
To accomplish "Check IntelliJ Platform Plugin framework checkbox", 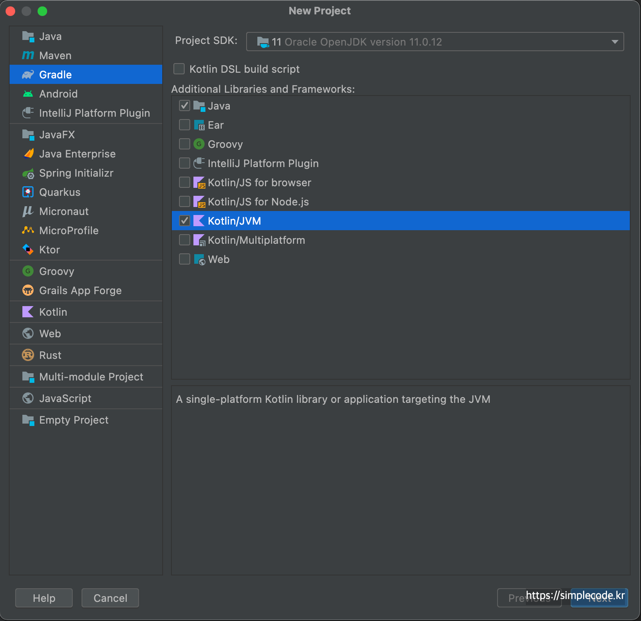I will [x=185, y=163].
